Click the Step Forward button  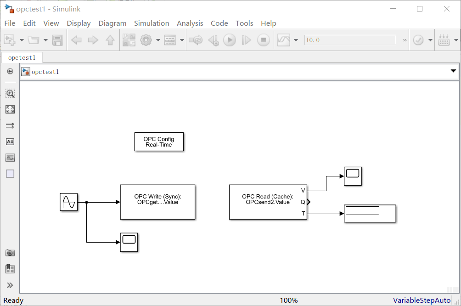247,40
